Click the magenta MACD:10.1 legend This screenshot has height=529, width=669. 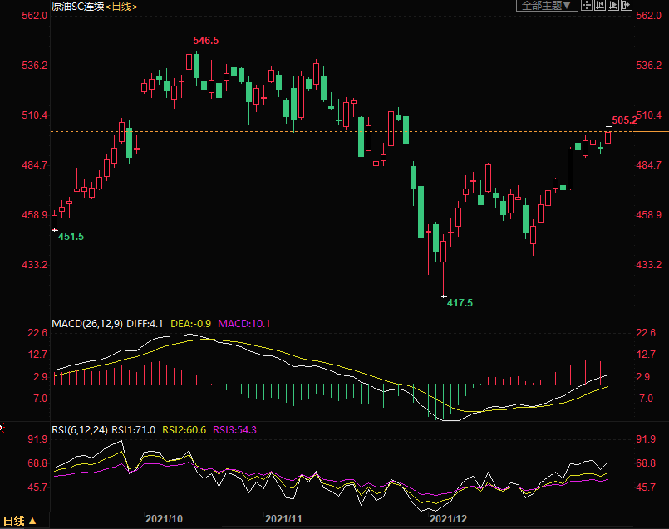[244, 323]
